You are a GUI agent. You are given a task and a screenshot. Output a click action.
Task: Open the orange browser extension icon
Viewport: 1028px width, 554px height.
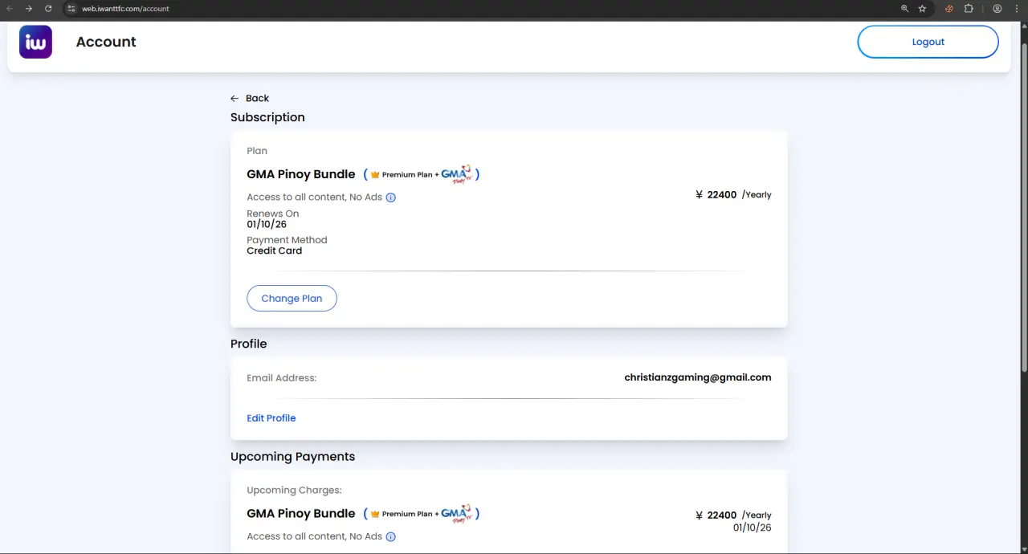[949, 8]
